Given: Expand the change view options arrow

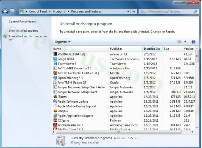Looking at the screenshot, I should tap(185, 42).
